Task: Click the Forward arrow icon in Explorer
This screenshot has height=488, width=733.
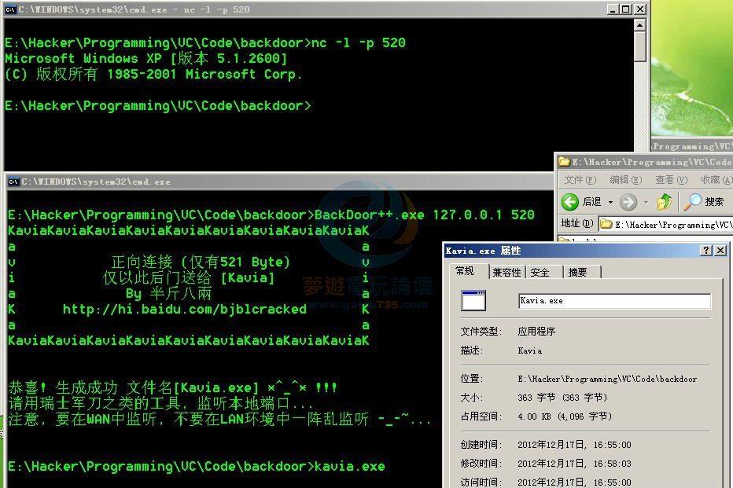Action: click(x=628, y=202)
